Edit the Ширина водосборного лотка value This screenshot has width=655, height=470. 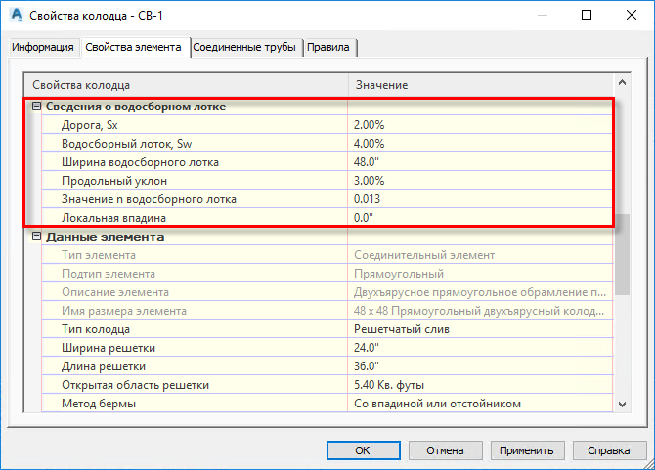point(480,162)
